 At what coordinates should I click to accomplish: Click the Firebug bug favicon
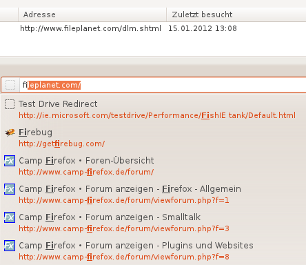coord(10,132)
